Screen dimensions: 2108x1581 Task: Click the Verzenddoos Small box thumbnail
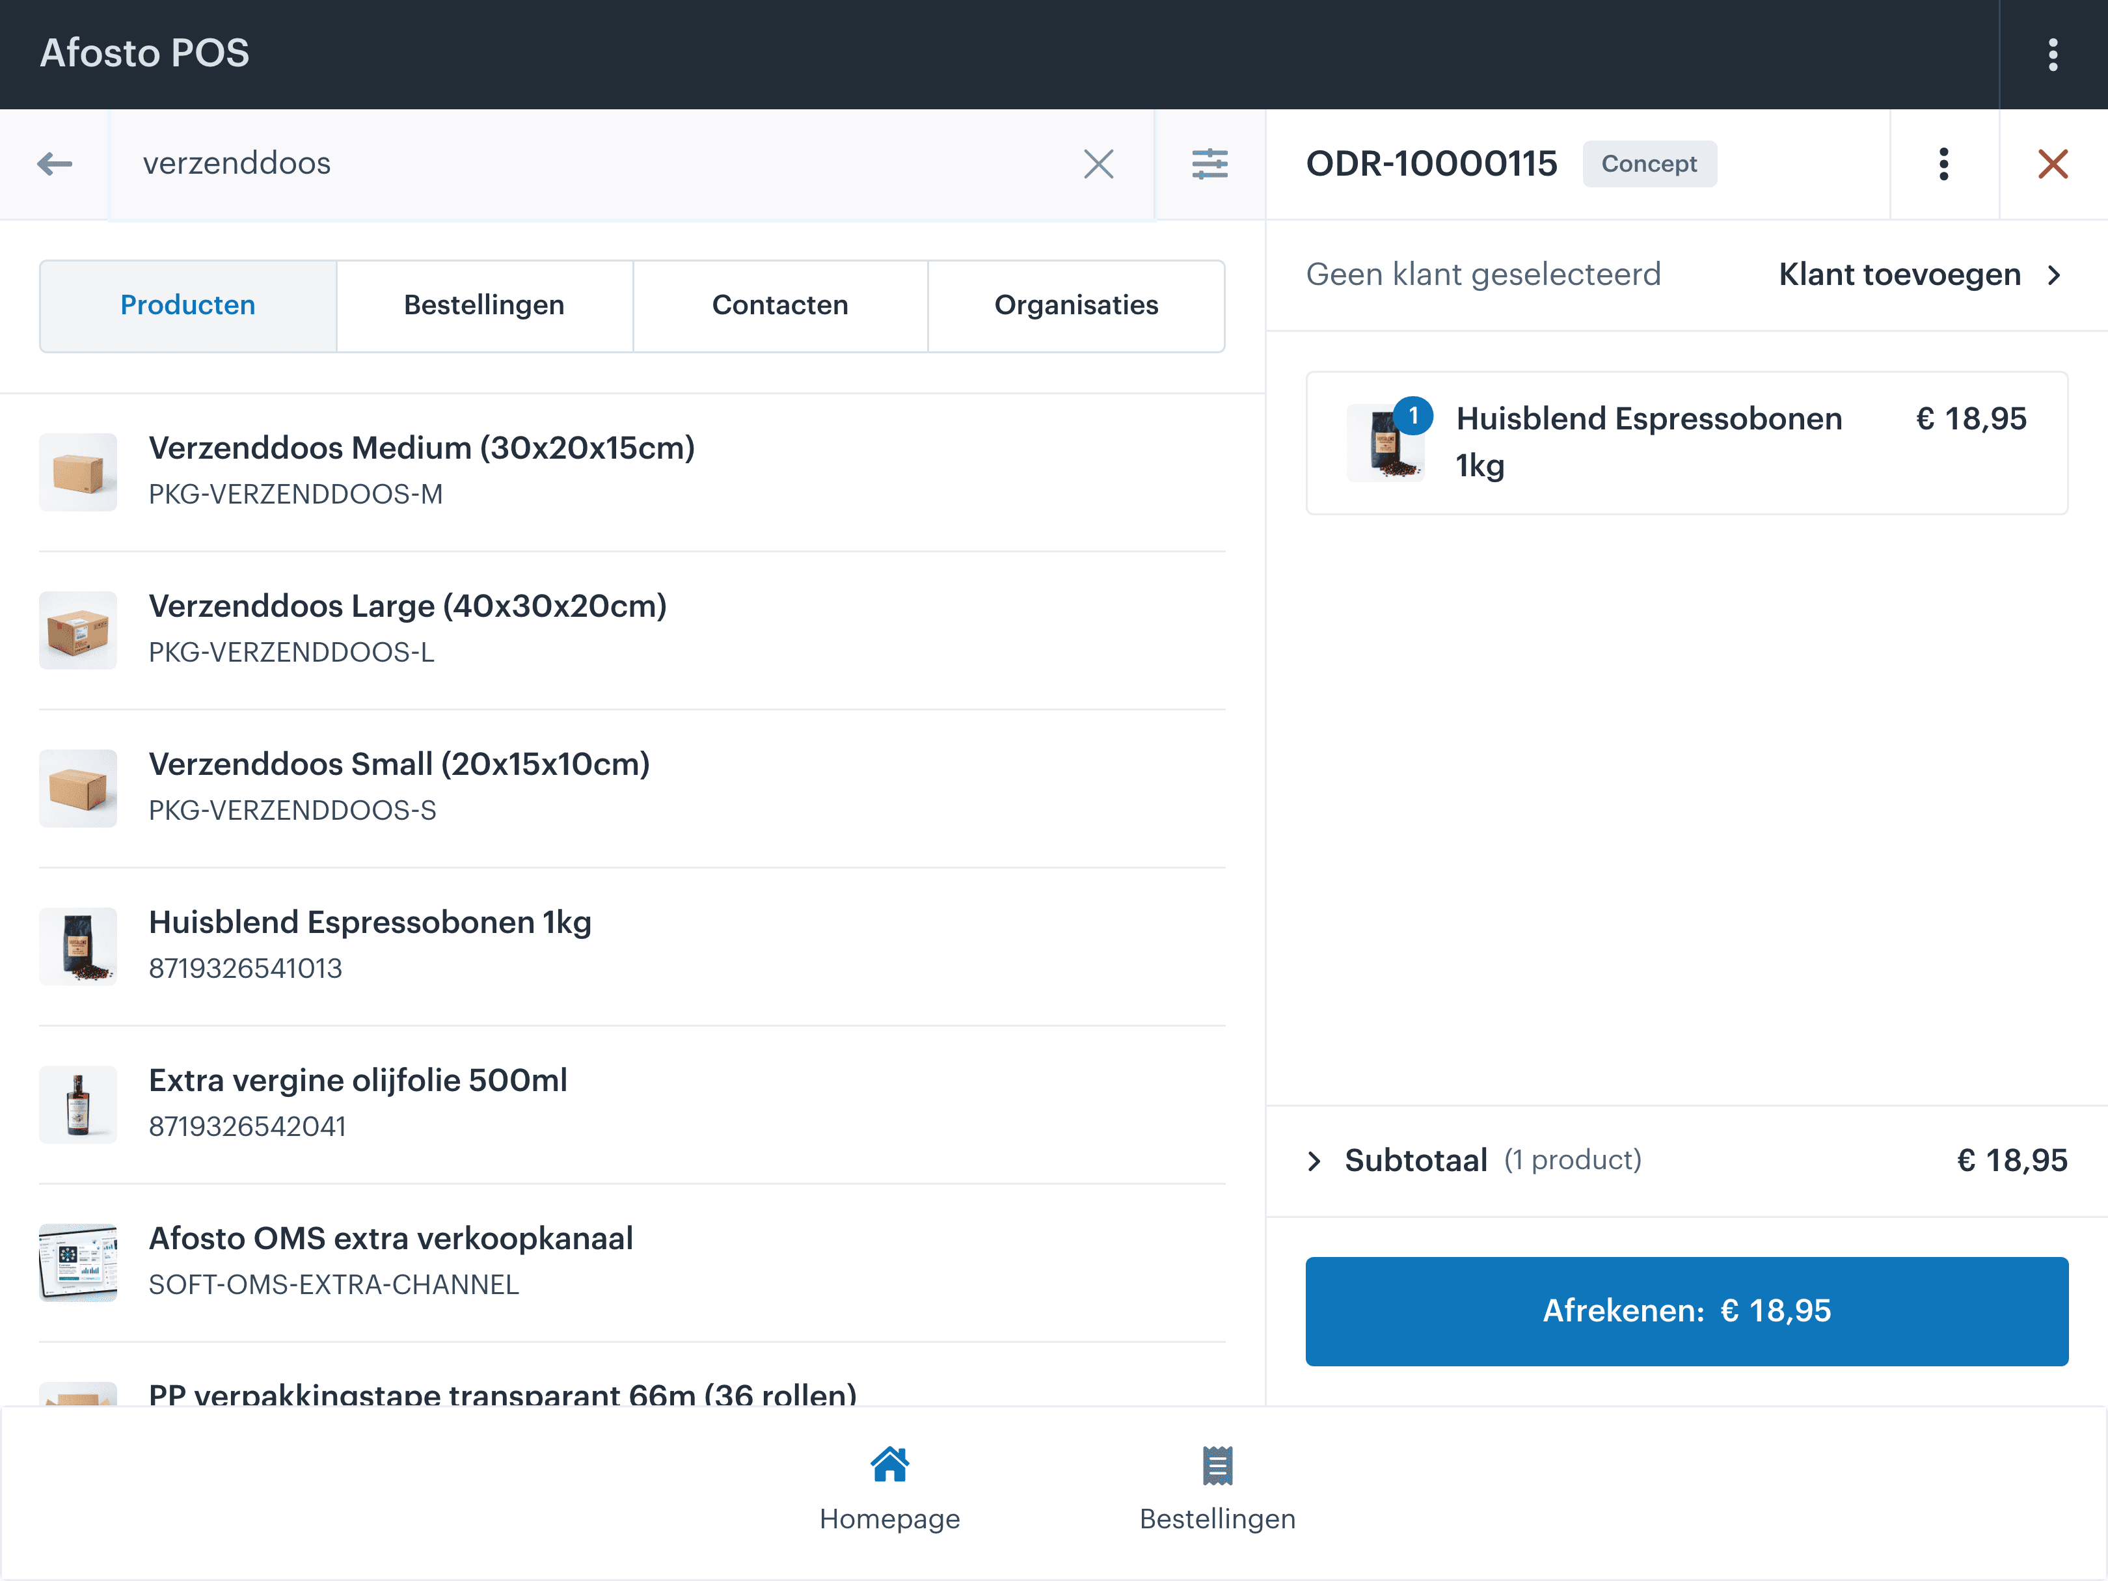[78, 788]
